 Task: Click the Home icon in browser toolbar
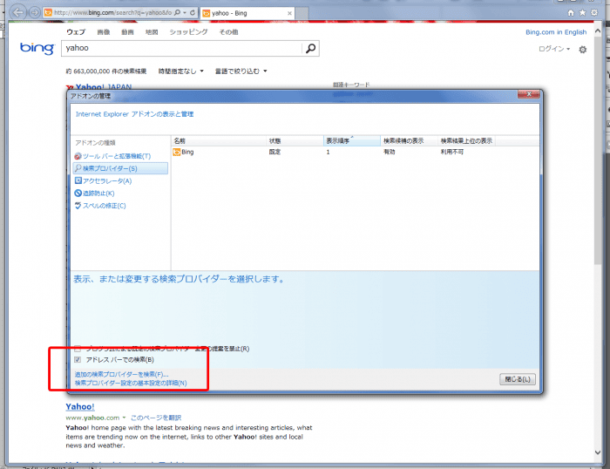click(x=571, y=13)
